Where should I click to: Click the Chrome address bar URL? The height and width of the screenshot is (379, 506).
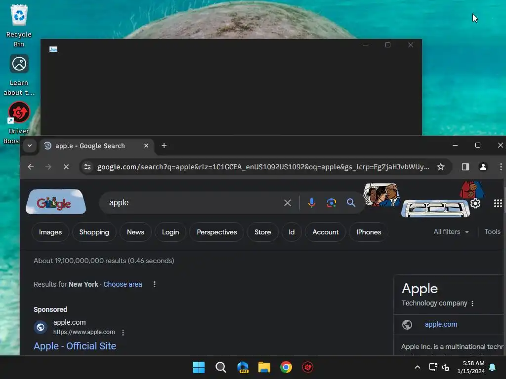[263, 167]
